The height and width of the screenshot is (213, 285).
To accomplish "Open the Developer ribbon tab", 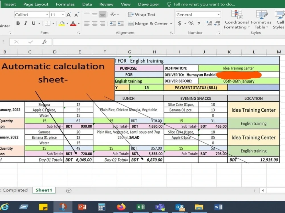I will pyautogui.click(x=148, y=4).
